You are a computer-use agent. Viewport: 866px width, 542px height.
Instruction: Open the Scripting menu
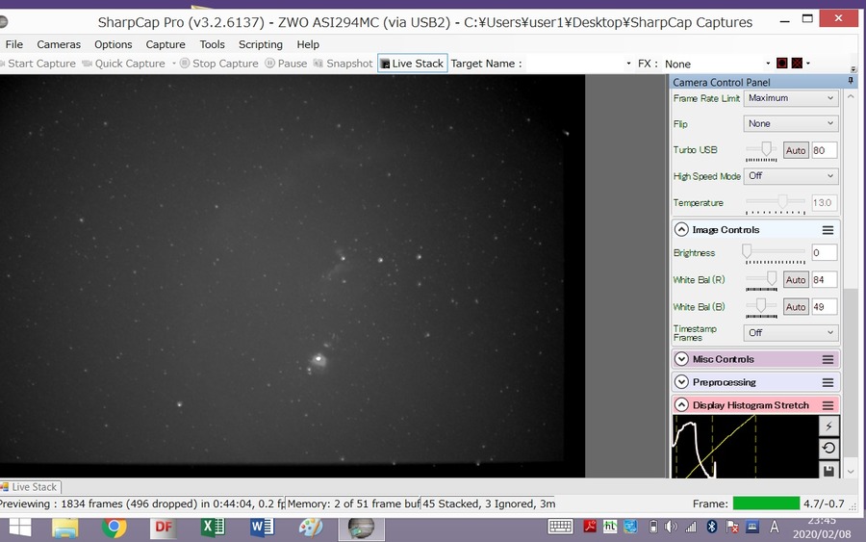(260, 44)
